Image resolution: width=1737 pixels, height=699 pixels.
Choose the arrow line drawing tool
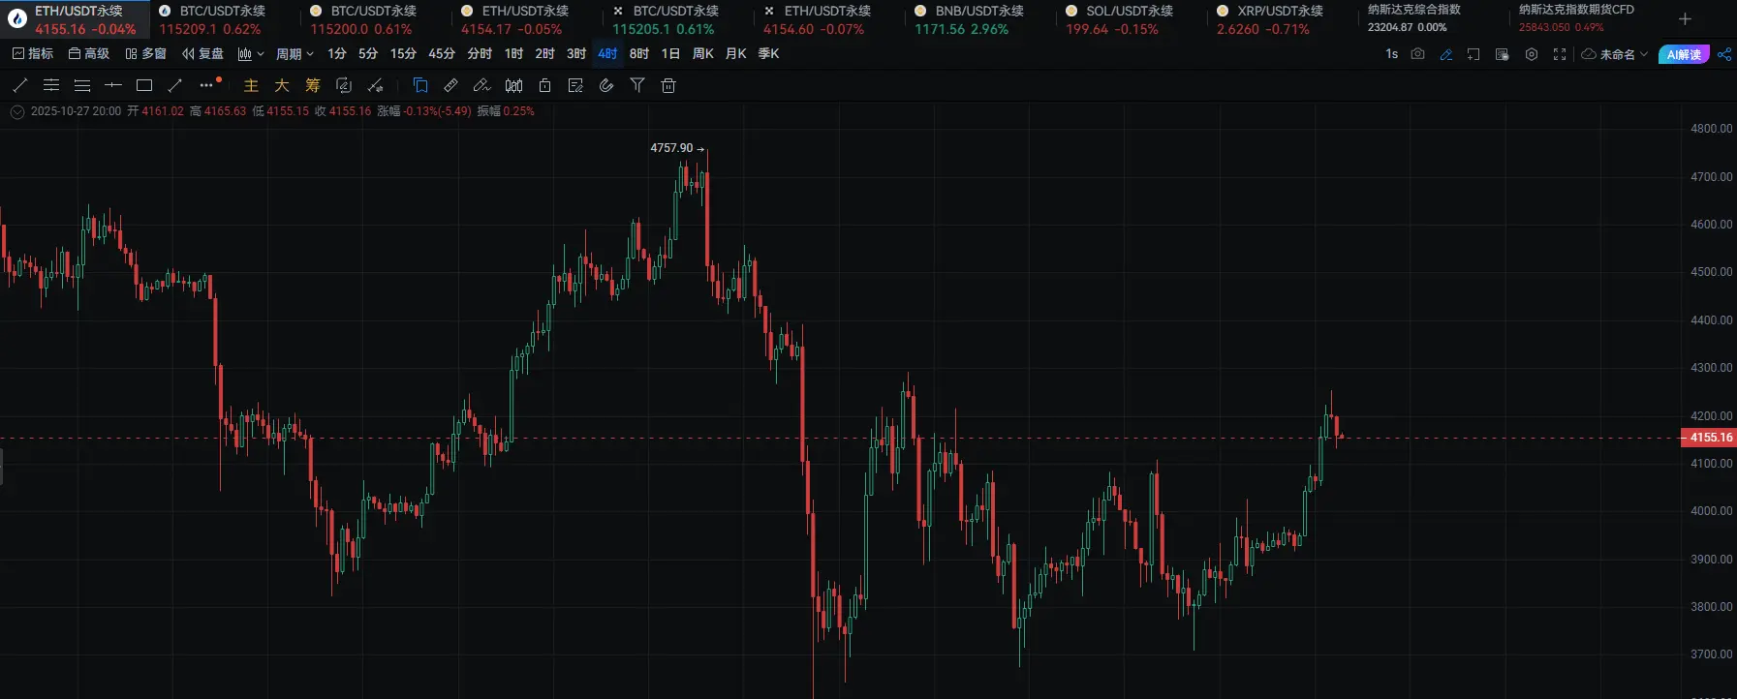coord(175,85)
